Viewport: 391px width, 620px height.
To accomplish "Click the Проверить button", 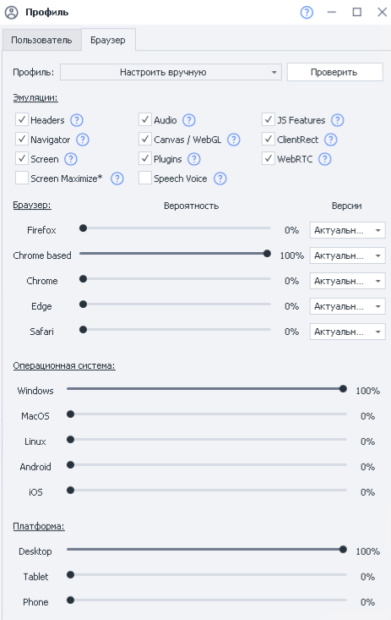I will click(334, 73).
